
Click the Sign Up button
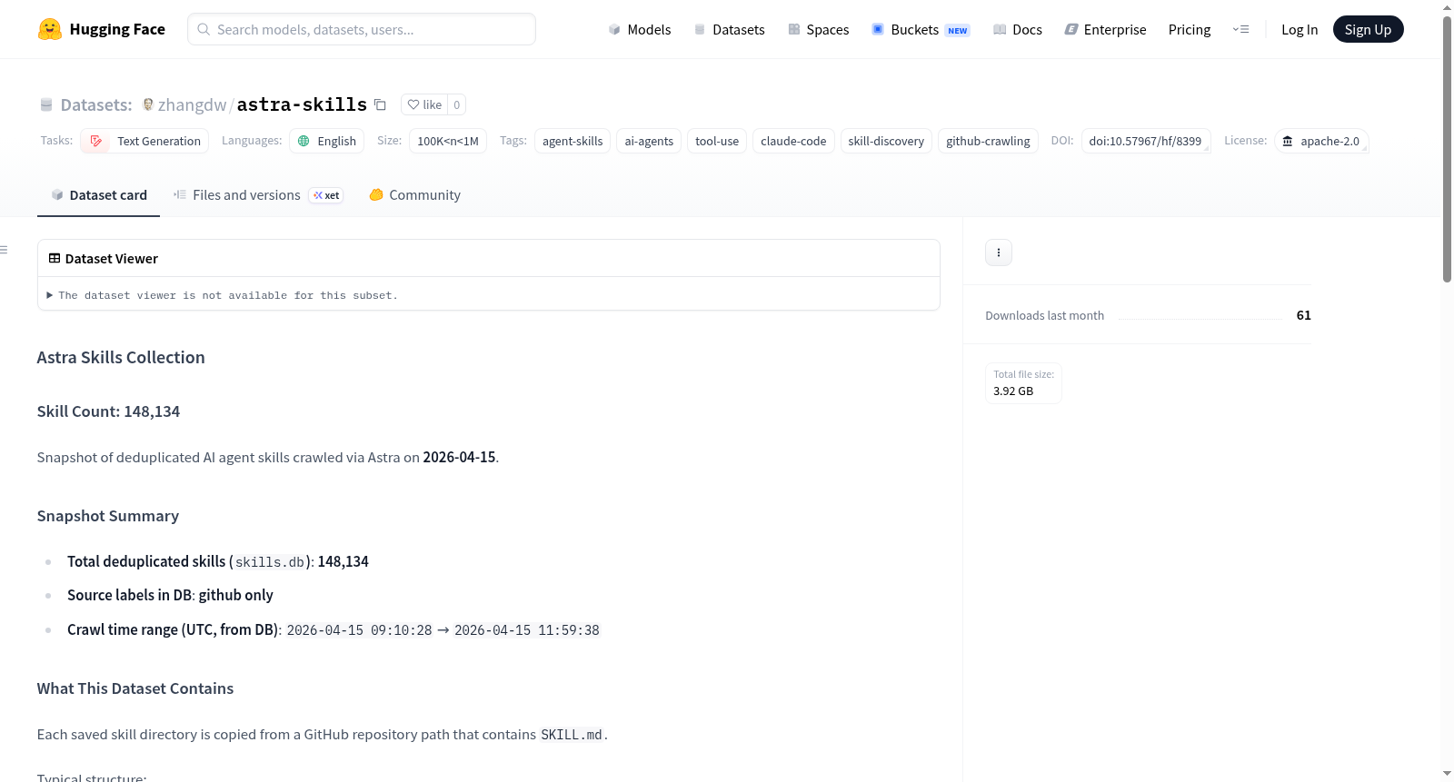[1368, 29]
